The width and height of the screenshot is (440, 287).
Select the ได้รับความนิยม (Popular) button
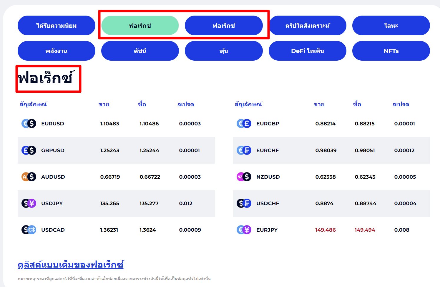click(x=56, y=25)
